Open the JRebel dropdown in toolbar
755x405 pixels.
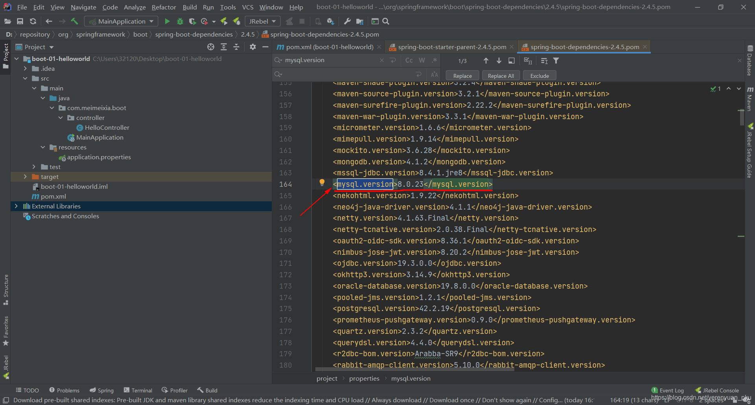pyautogui.click(x=262, y=21)
